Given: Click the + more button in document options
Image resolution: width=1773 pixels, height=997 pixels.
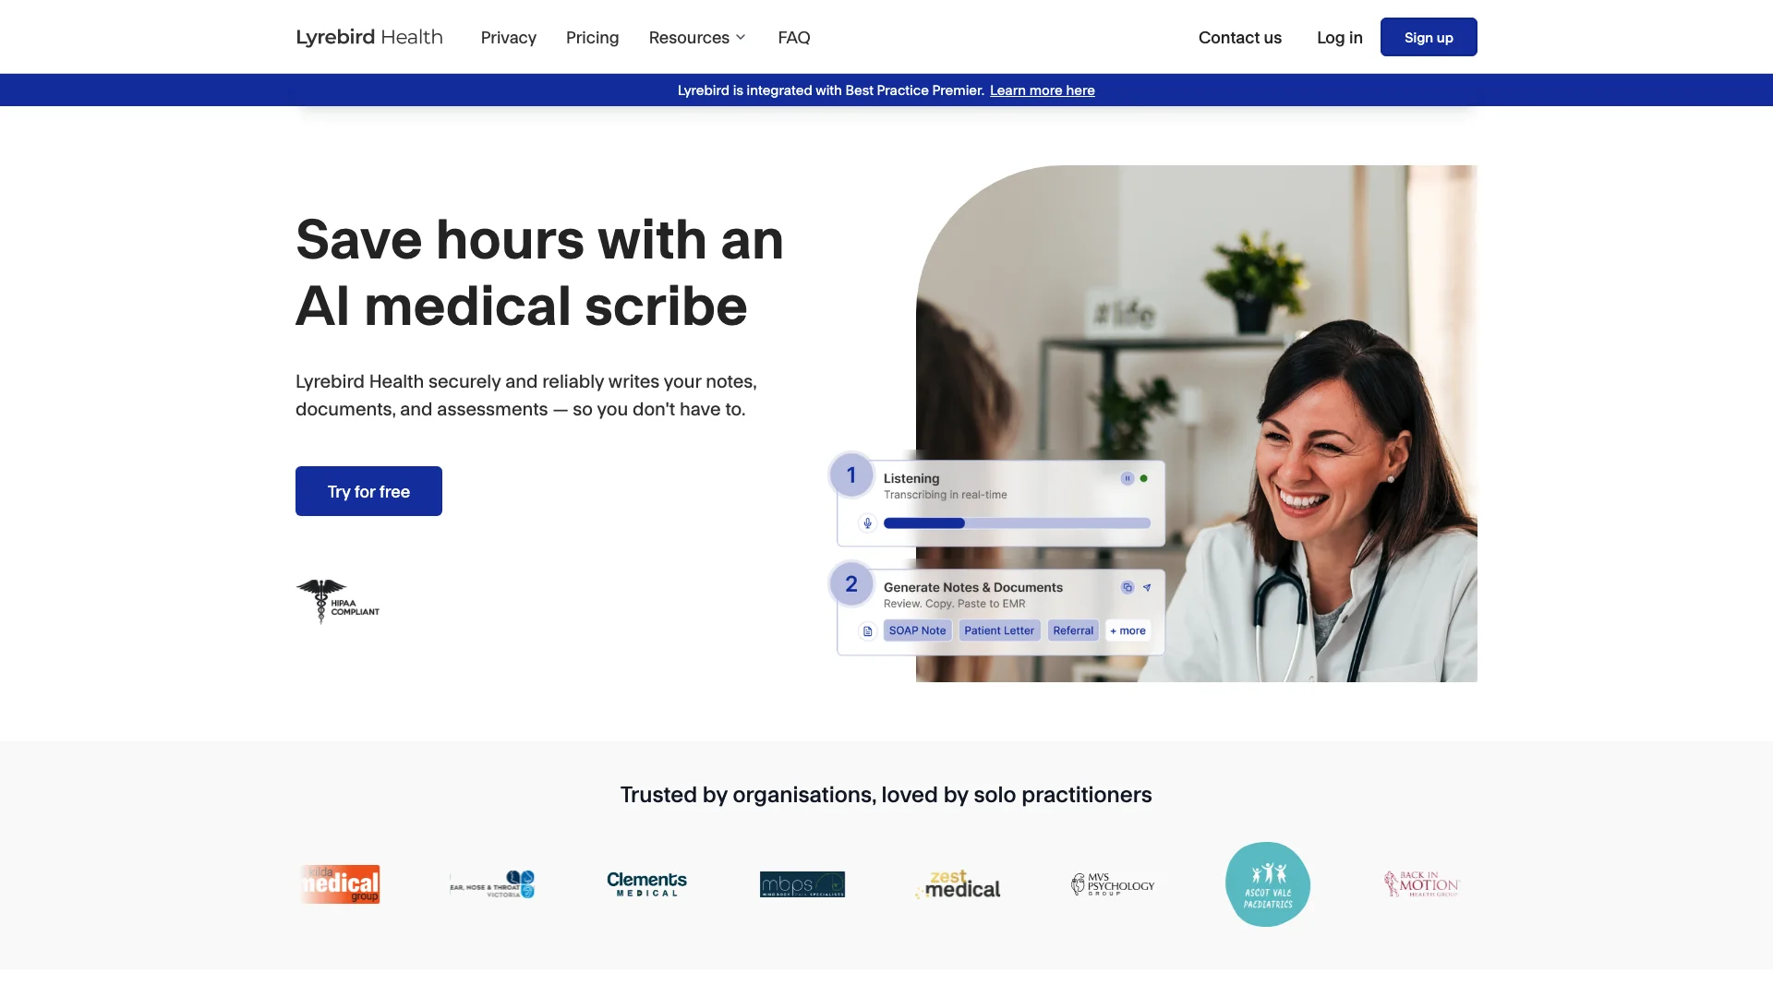Looking at the screenshot, I should (x=1125, y=630).
